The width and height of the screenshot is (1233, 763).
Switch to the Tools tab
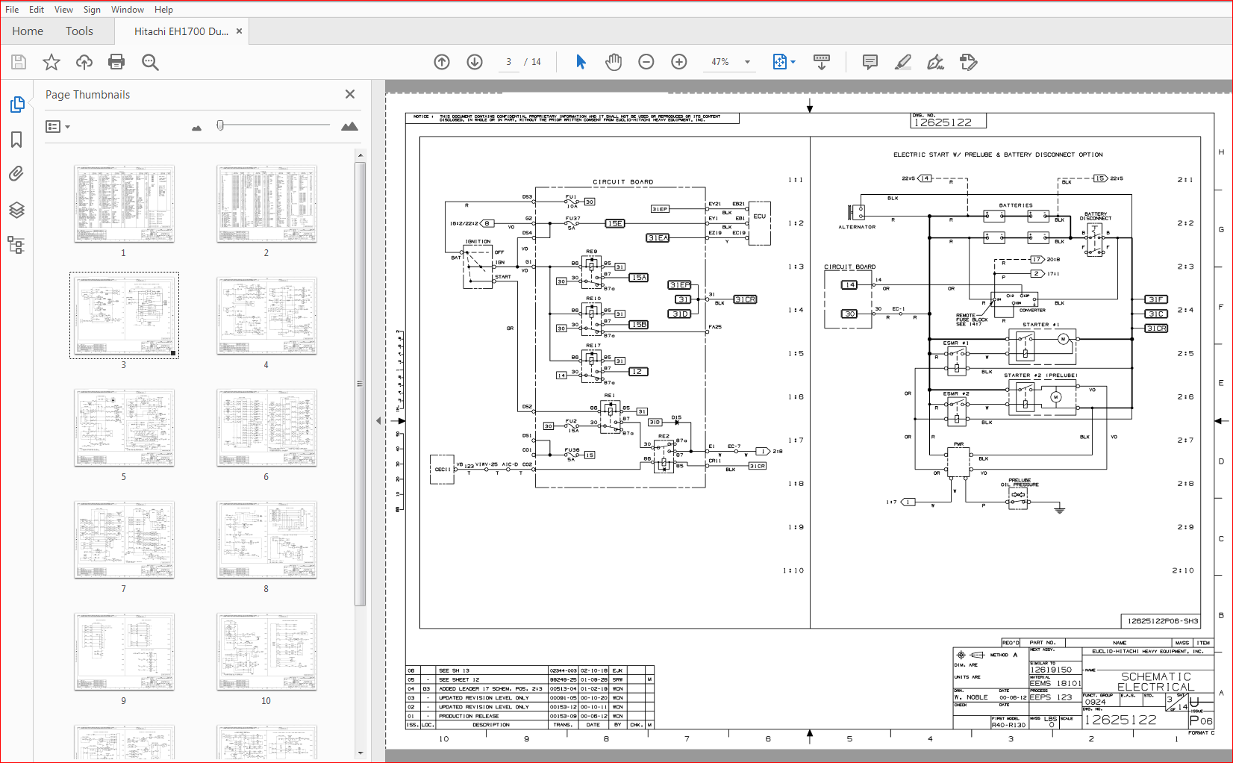(x=79, y=31)
